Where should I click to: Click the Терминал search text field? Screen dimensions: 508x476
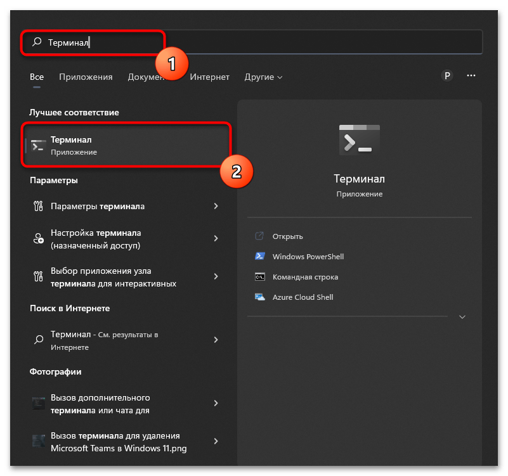[252, 42]
